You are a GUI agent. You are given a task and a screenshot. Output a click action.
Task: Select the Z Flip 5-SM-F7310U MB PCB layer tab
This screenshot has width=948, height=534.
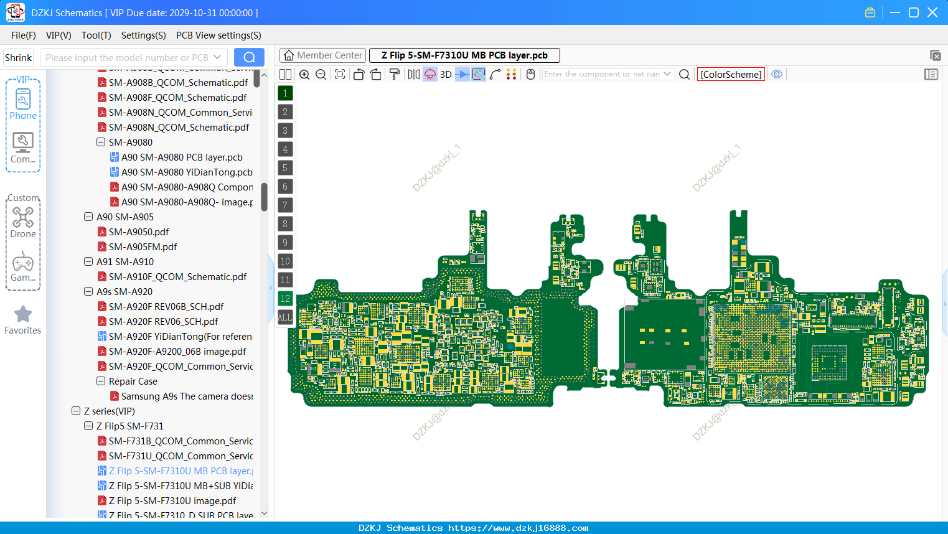pos(464,55)
